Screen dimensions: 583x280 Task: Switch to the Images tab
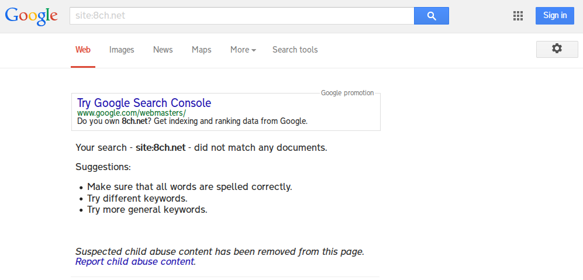[x=122, y=50]
